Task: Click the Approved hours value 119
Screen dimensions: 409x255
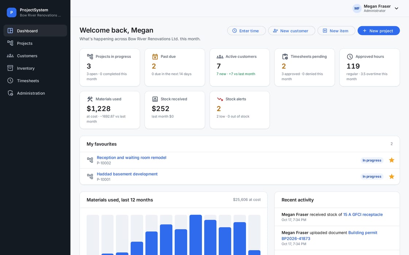Action: [353, 66]
